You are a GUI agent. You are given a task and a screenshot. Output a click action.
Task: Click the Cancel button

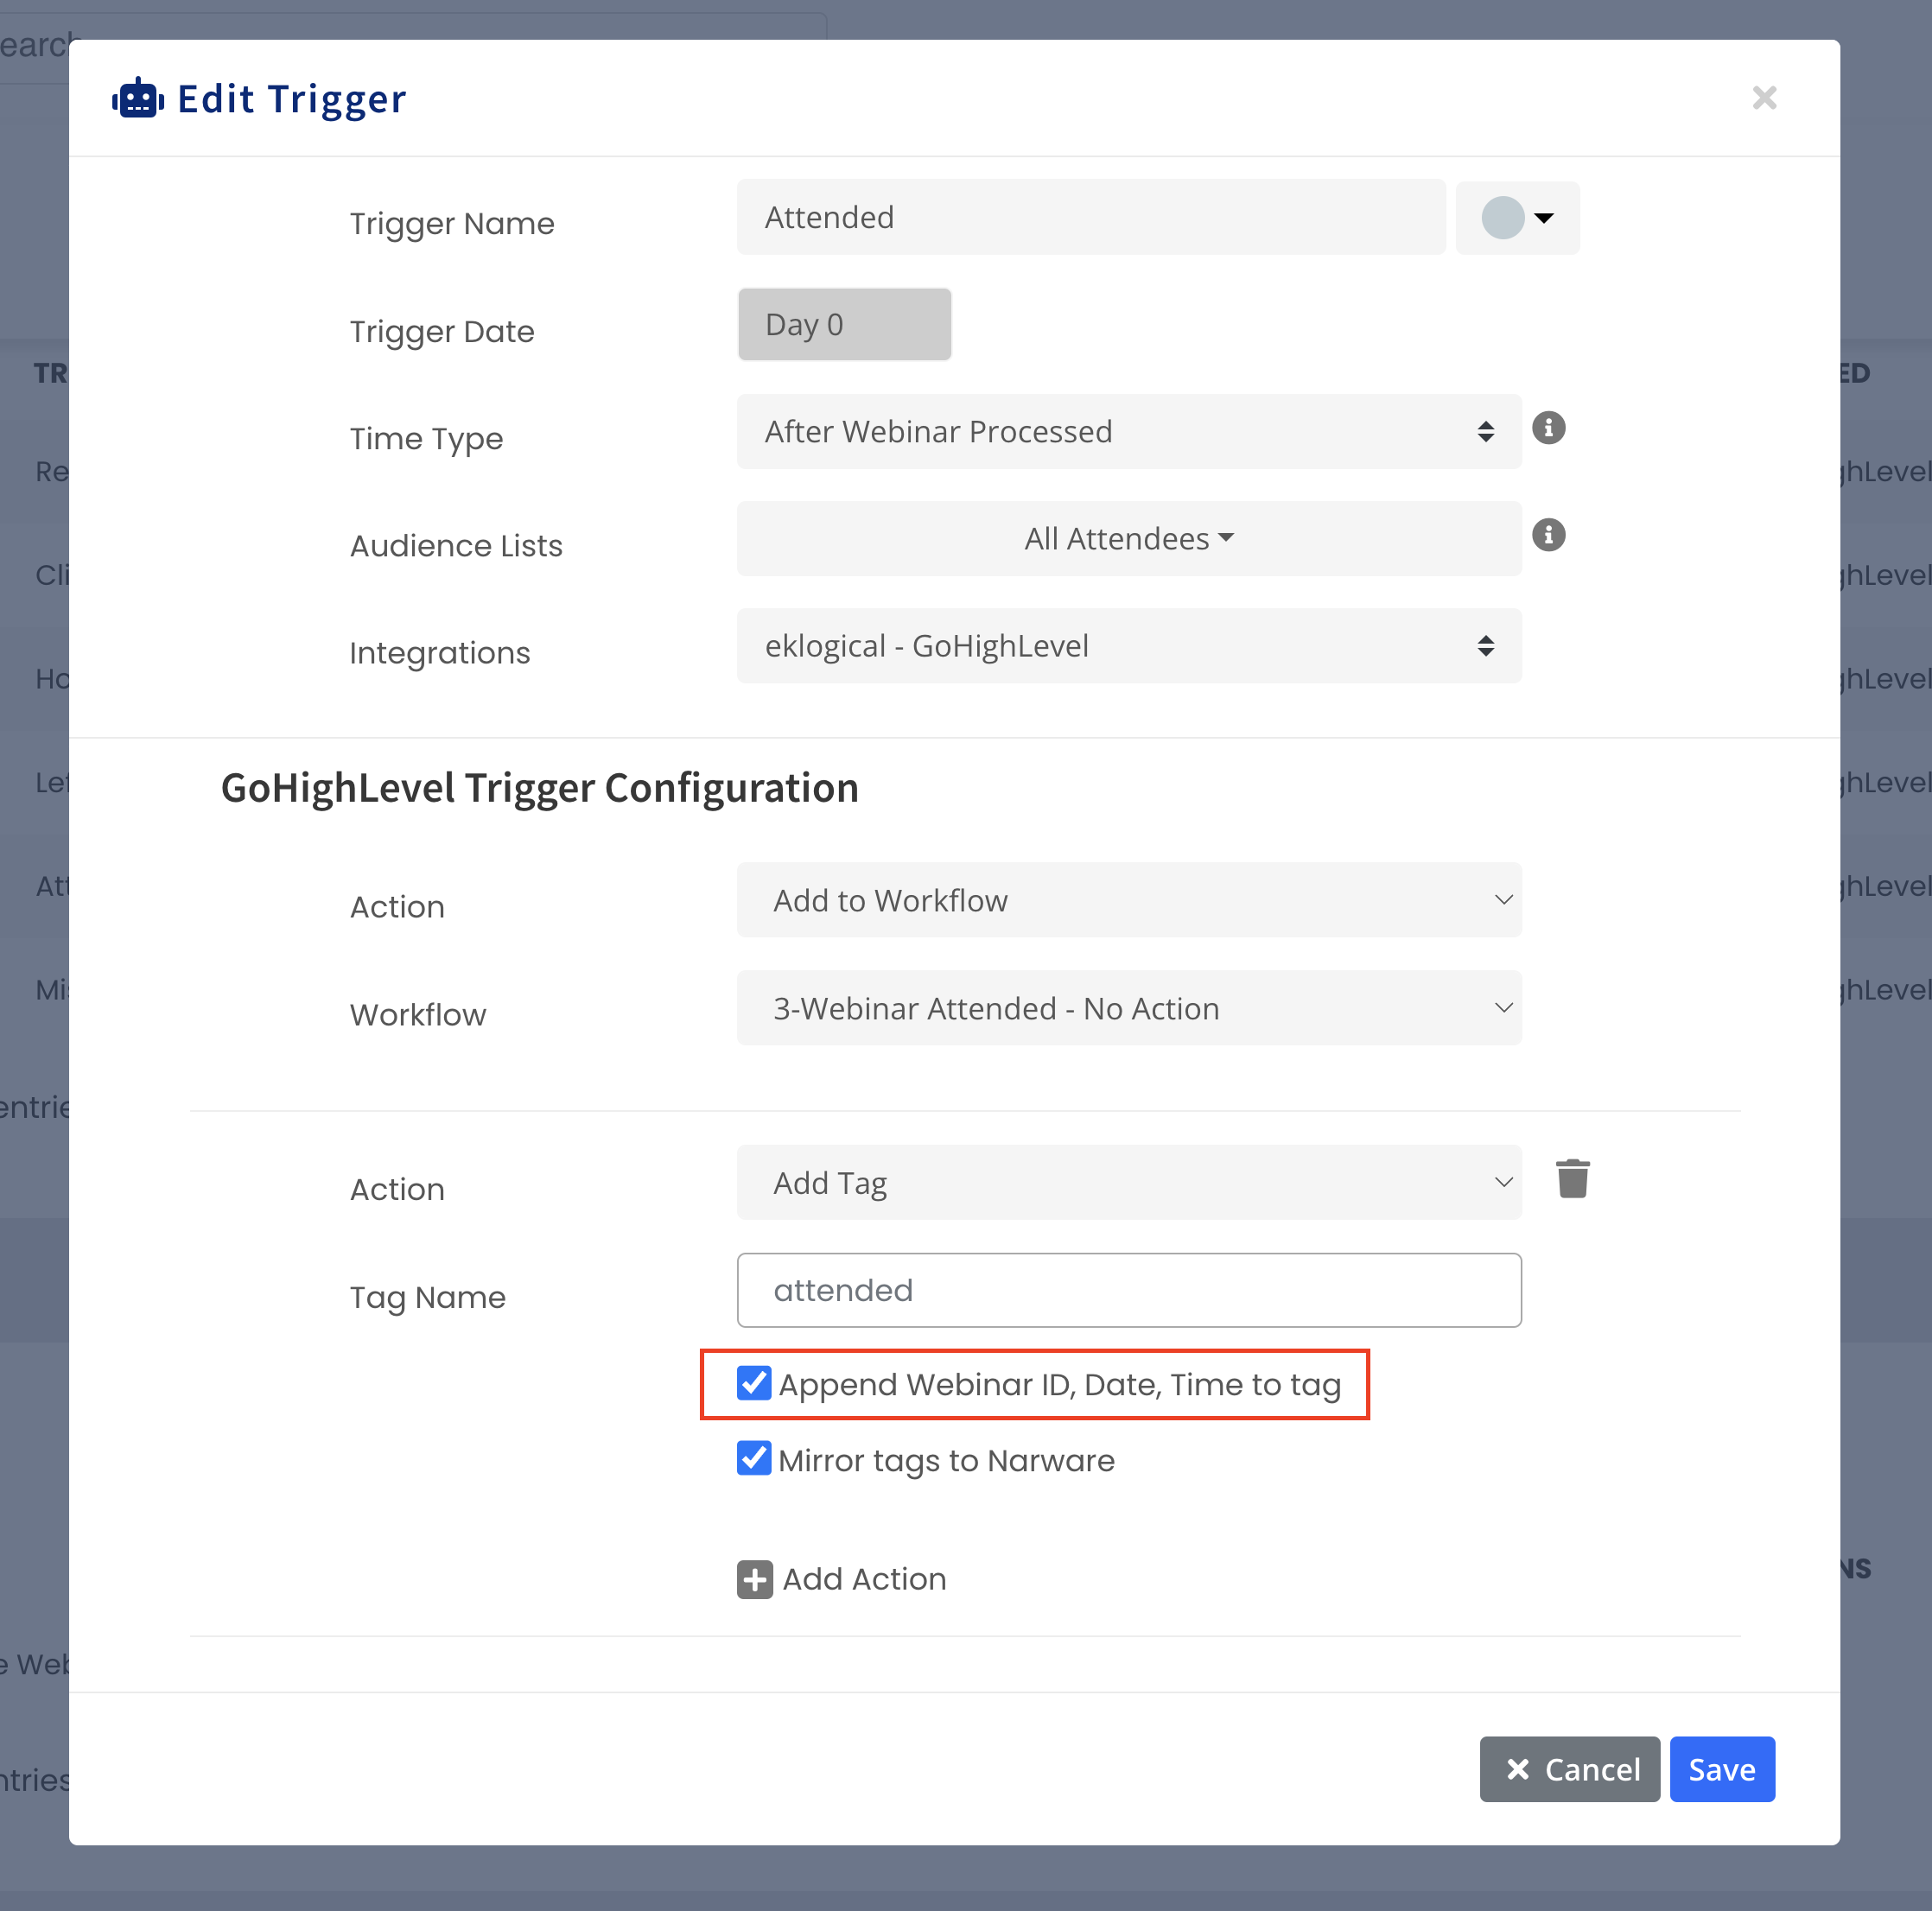click(1569, 1769)
